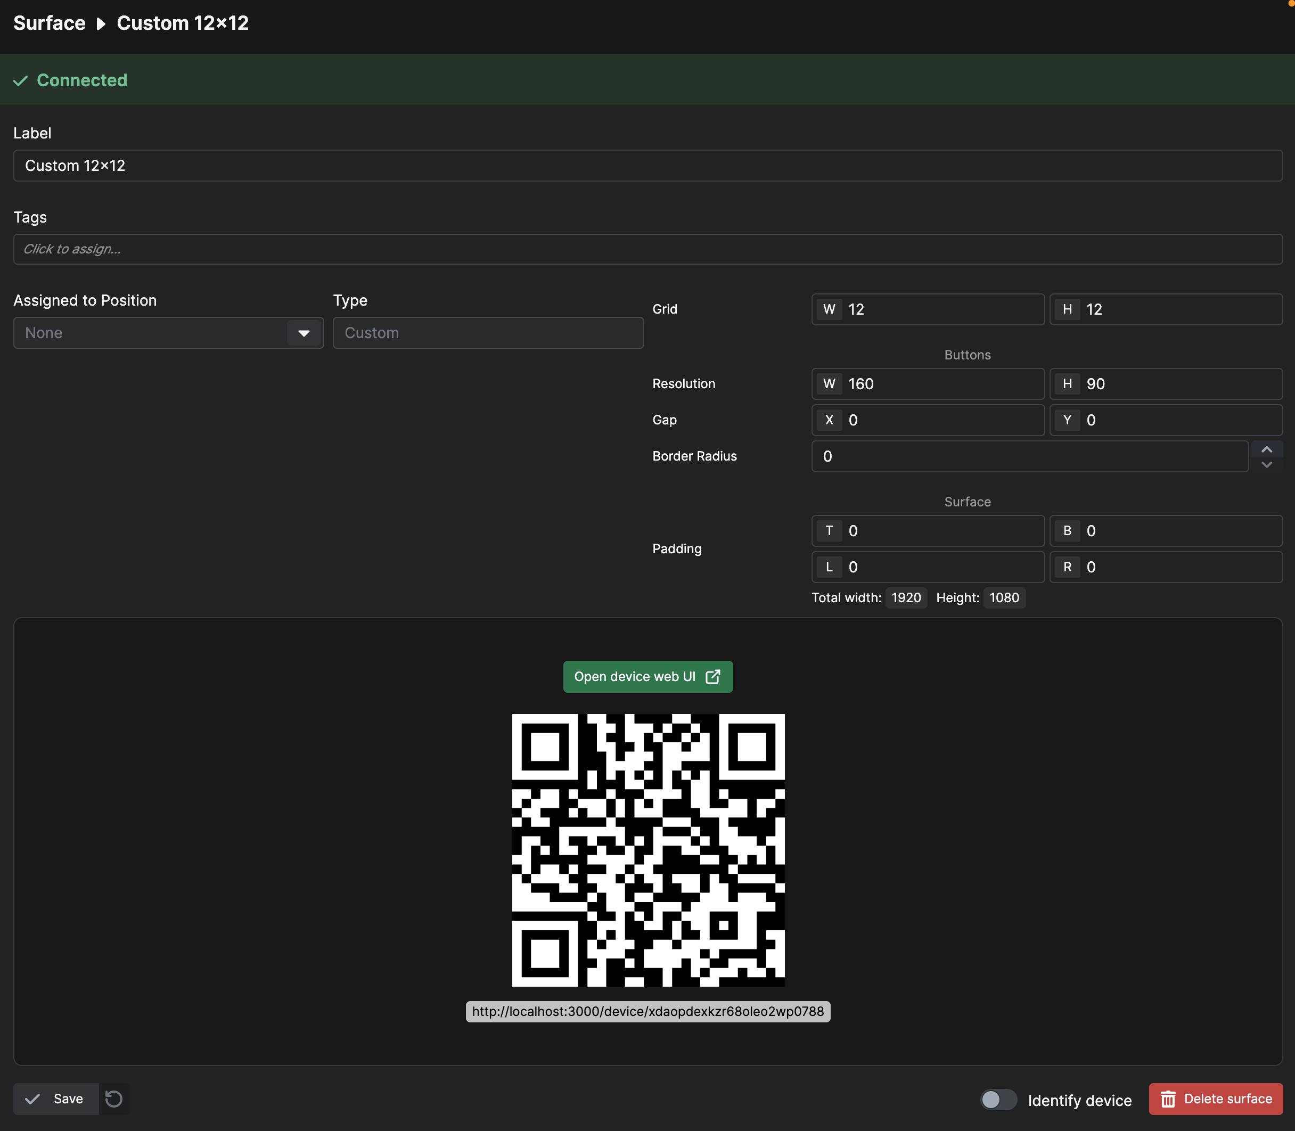Toggle the Identify device switch
1295x1131 pixels.
[998, 1100]
